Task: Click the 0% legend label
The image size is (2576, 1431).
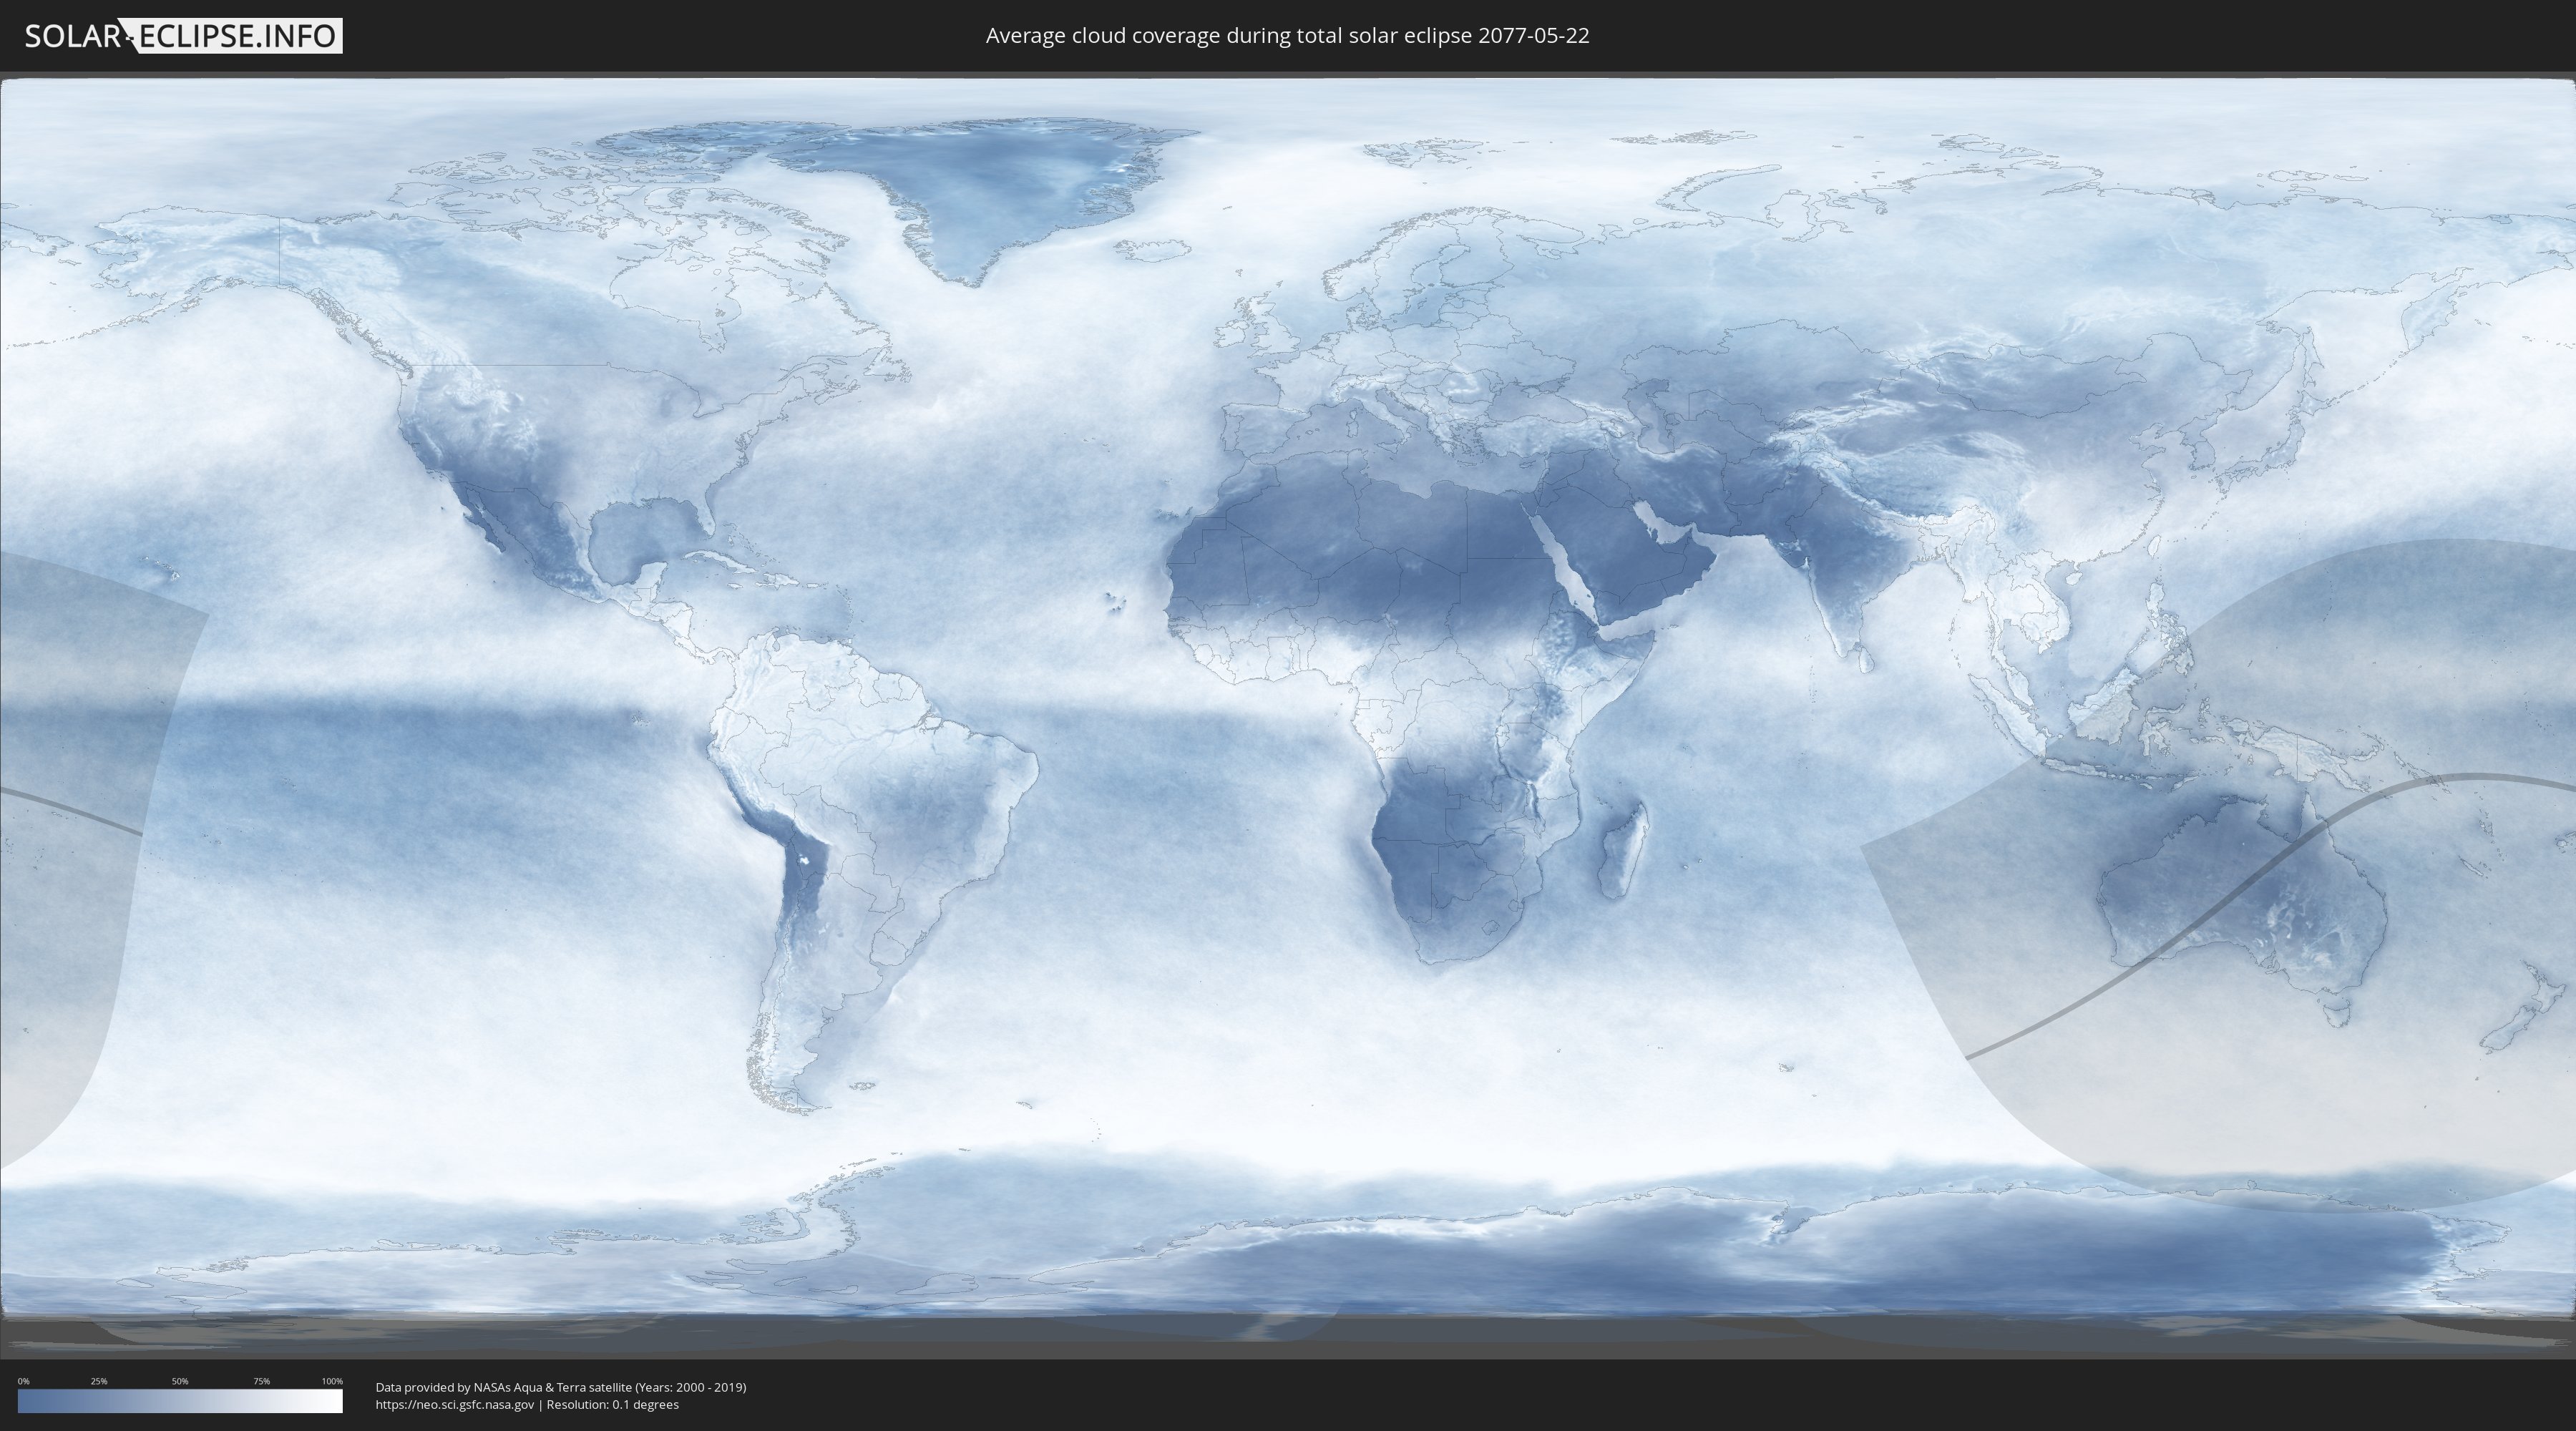Action: 23,1381
